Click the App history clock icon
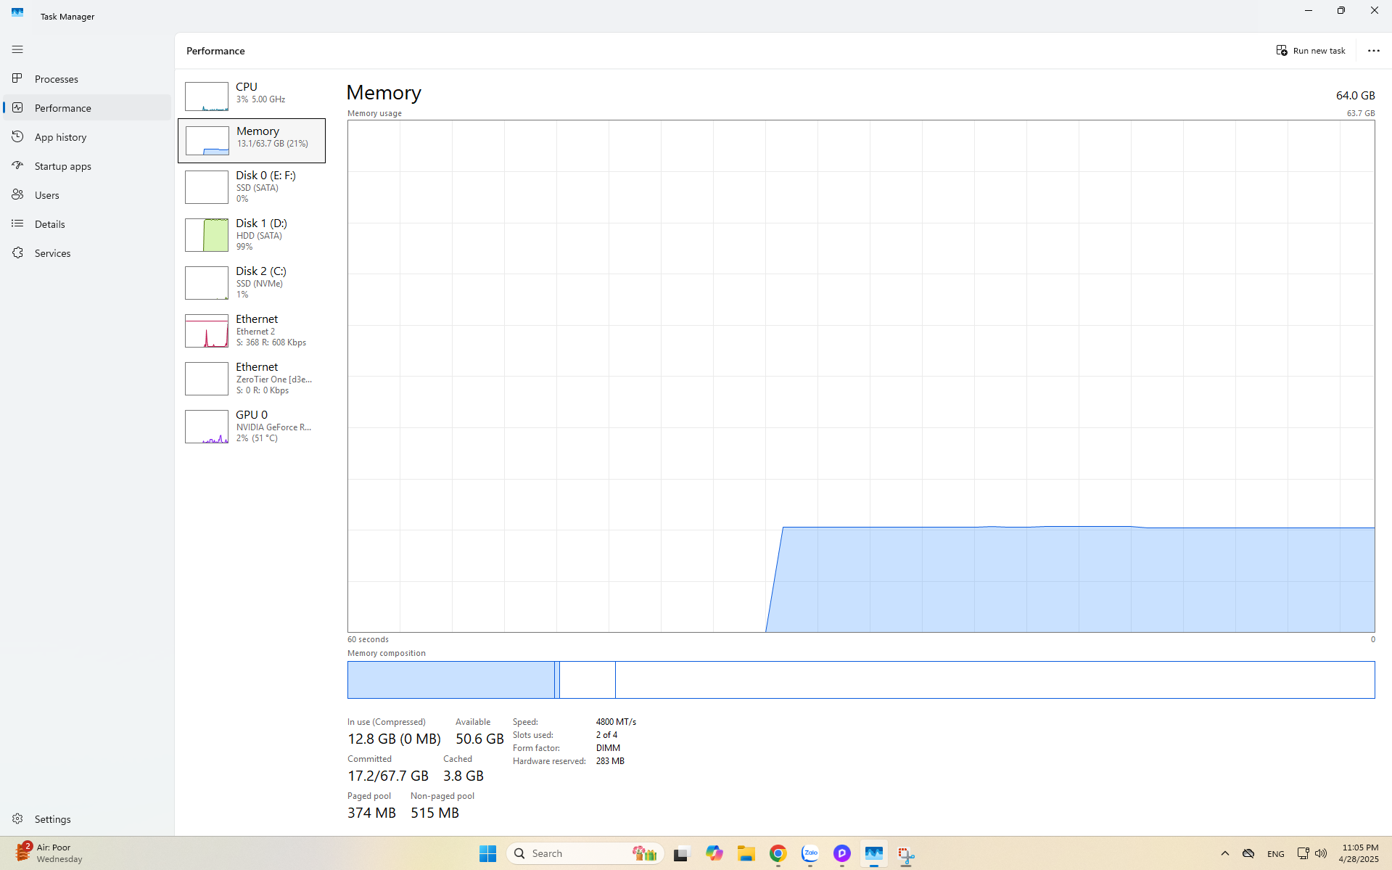1392x870 pixels. 17,136
